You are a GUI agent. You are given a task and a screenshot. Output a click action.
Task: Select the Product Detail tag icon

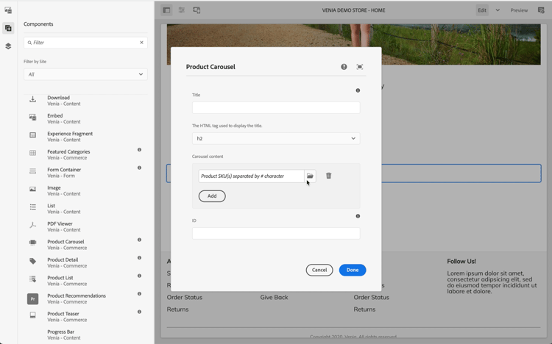pos(32,261)
